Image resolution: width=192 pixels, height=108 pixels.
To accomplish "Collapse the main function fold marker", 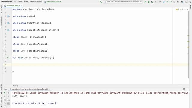I will 12,58.
